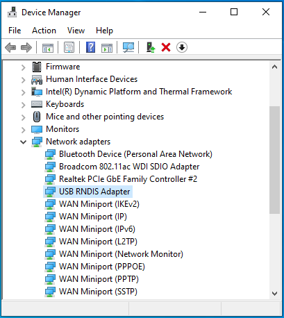Select Mice and other pointing devices label
284x318 pixels.
point(105,117)
